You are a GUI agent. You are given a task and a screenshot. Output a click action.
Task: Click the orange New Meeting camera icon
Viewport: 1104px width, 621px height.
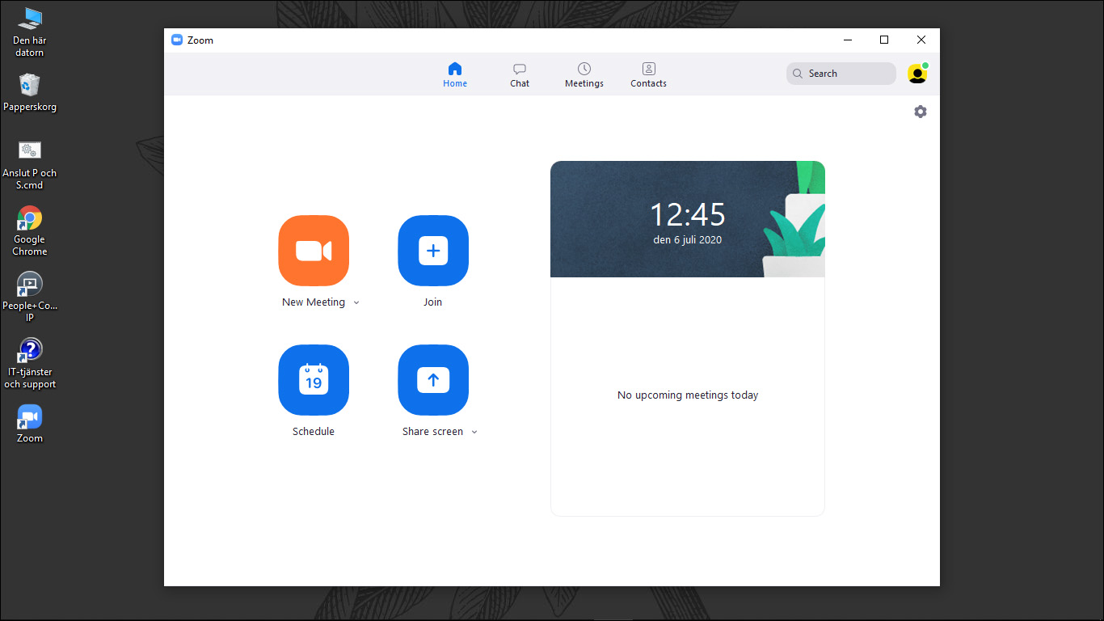314,251
